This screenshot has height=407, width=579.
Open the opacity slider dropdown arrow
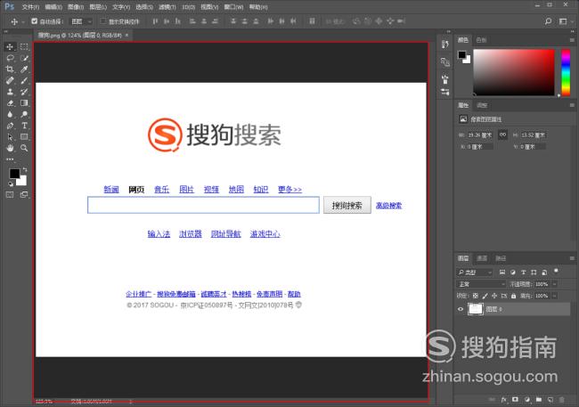click(x=555, y=284)
